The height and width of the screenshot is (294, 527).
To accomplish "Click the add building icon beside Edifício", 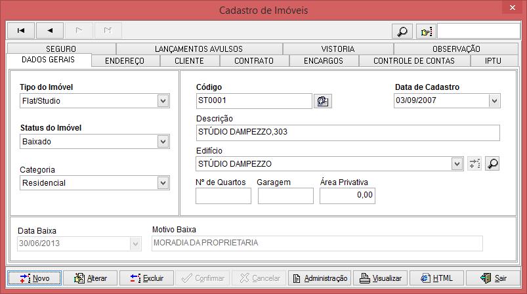I will (x=474, y=163).
